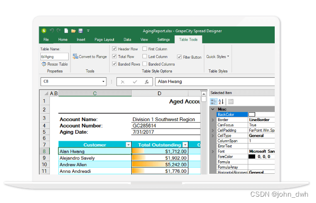Image resolution: width=316 pixels, height=203 pixels.
Task: Undo the last action
Action: 51,31
